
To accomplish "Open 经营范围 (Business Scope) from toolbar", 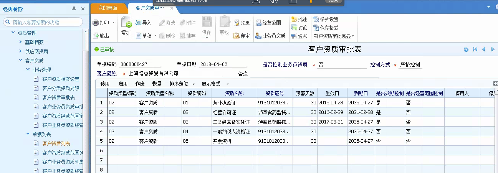I will point(258,23).
